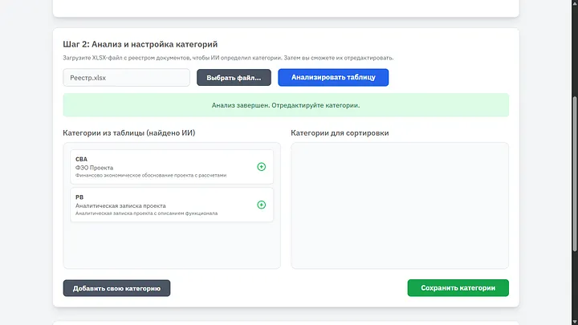Click the Шаг 2 section heading
Viewport: 578px width, 325px height.
pos(140,44)
